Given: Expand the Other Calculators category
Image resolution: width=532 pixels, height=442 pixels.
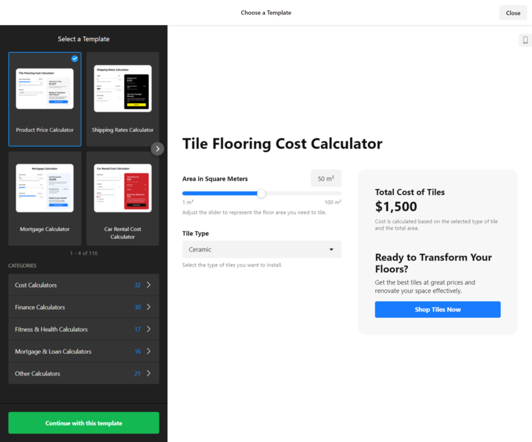Looking at the screenshot, I should click(83, 373).
